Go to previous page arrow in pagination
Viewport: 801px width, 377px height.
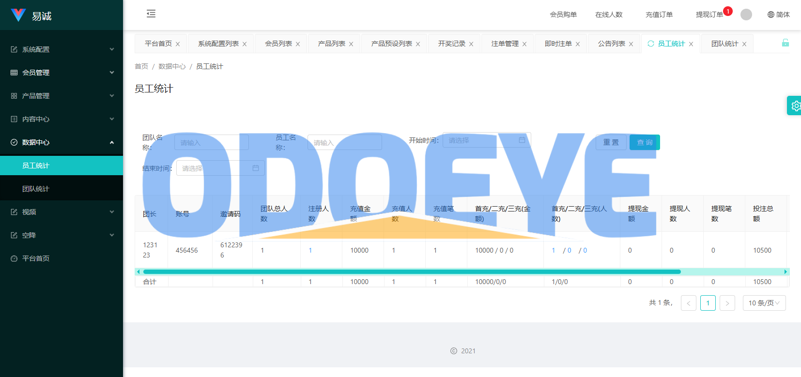(689, 303)
